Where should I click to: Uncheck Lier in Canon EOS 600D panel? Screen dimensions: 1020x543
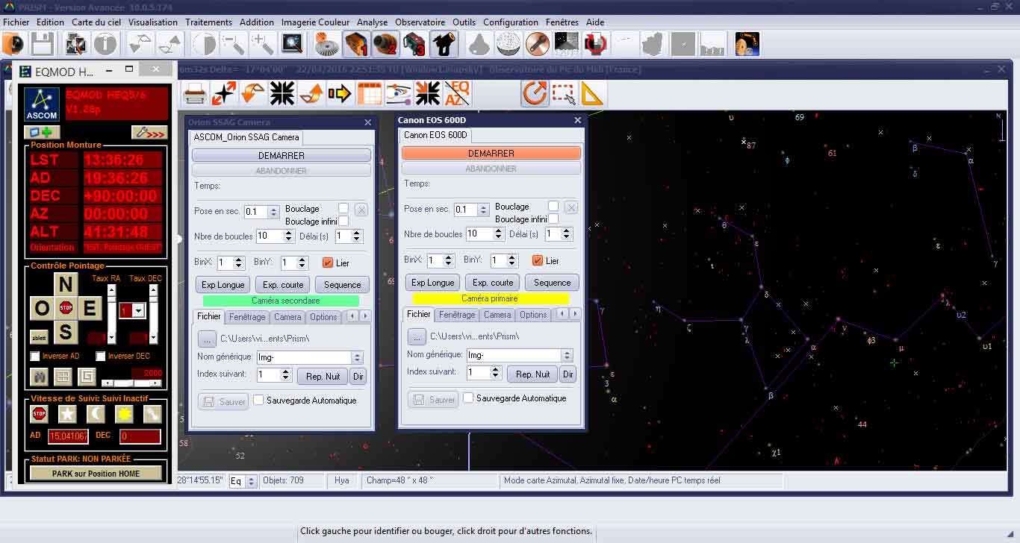click(x=537, y=260)
